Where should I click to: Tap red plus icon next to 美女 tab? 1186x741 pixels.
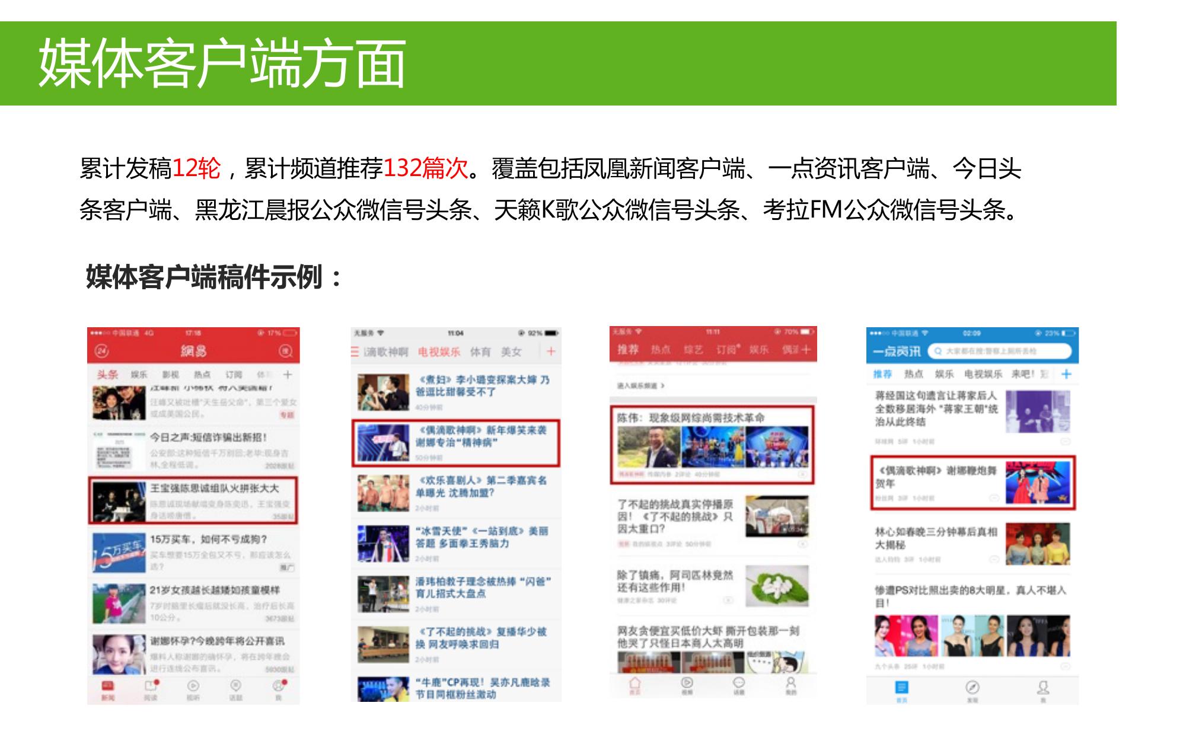click(x=551, y=352)
